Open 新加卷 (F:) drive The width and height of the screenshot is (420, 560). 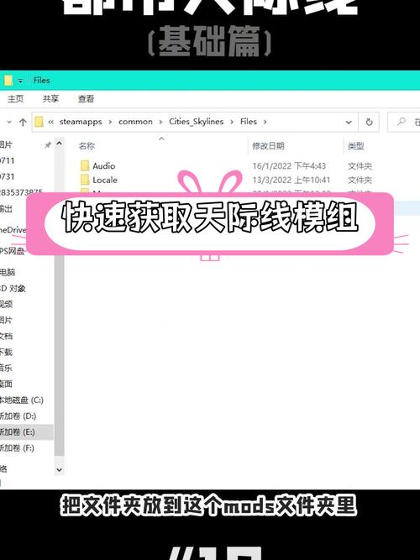tap(17, 447)
